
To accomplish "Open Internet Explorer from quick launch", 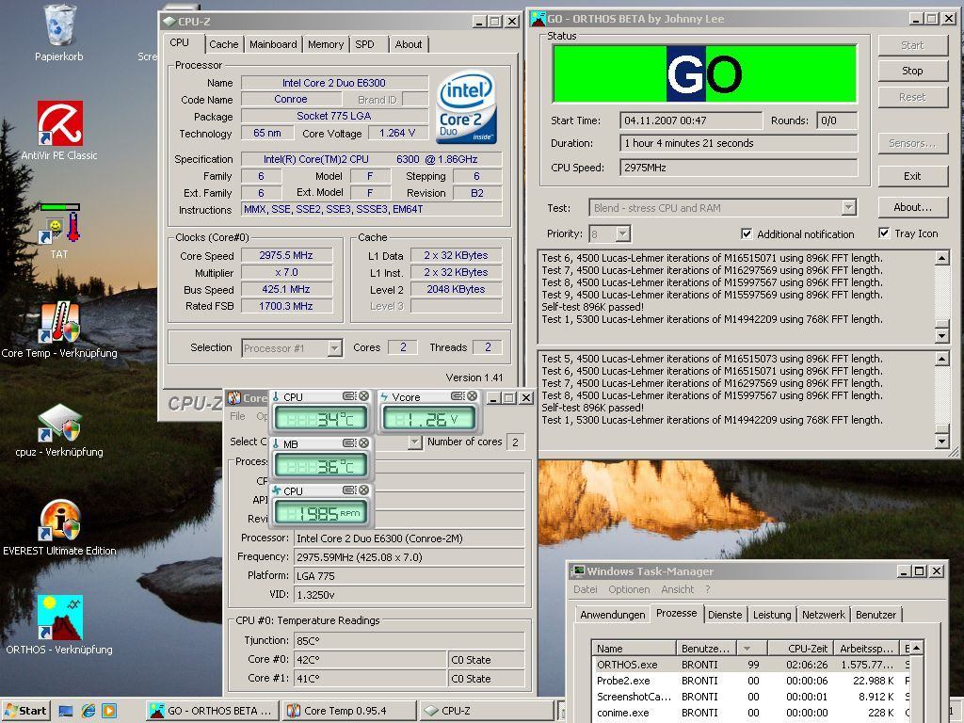I will 88,711.
